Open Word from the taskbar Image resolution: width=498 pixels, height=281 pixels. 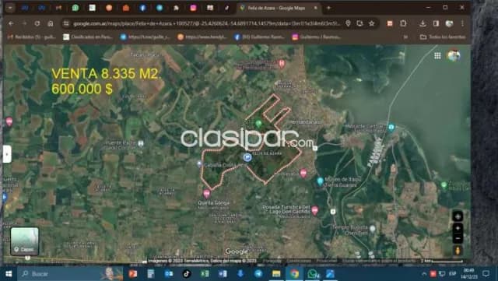point(223,274)
